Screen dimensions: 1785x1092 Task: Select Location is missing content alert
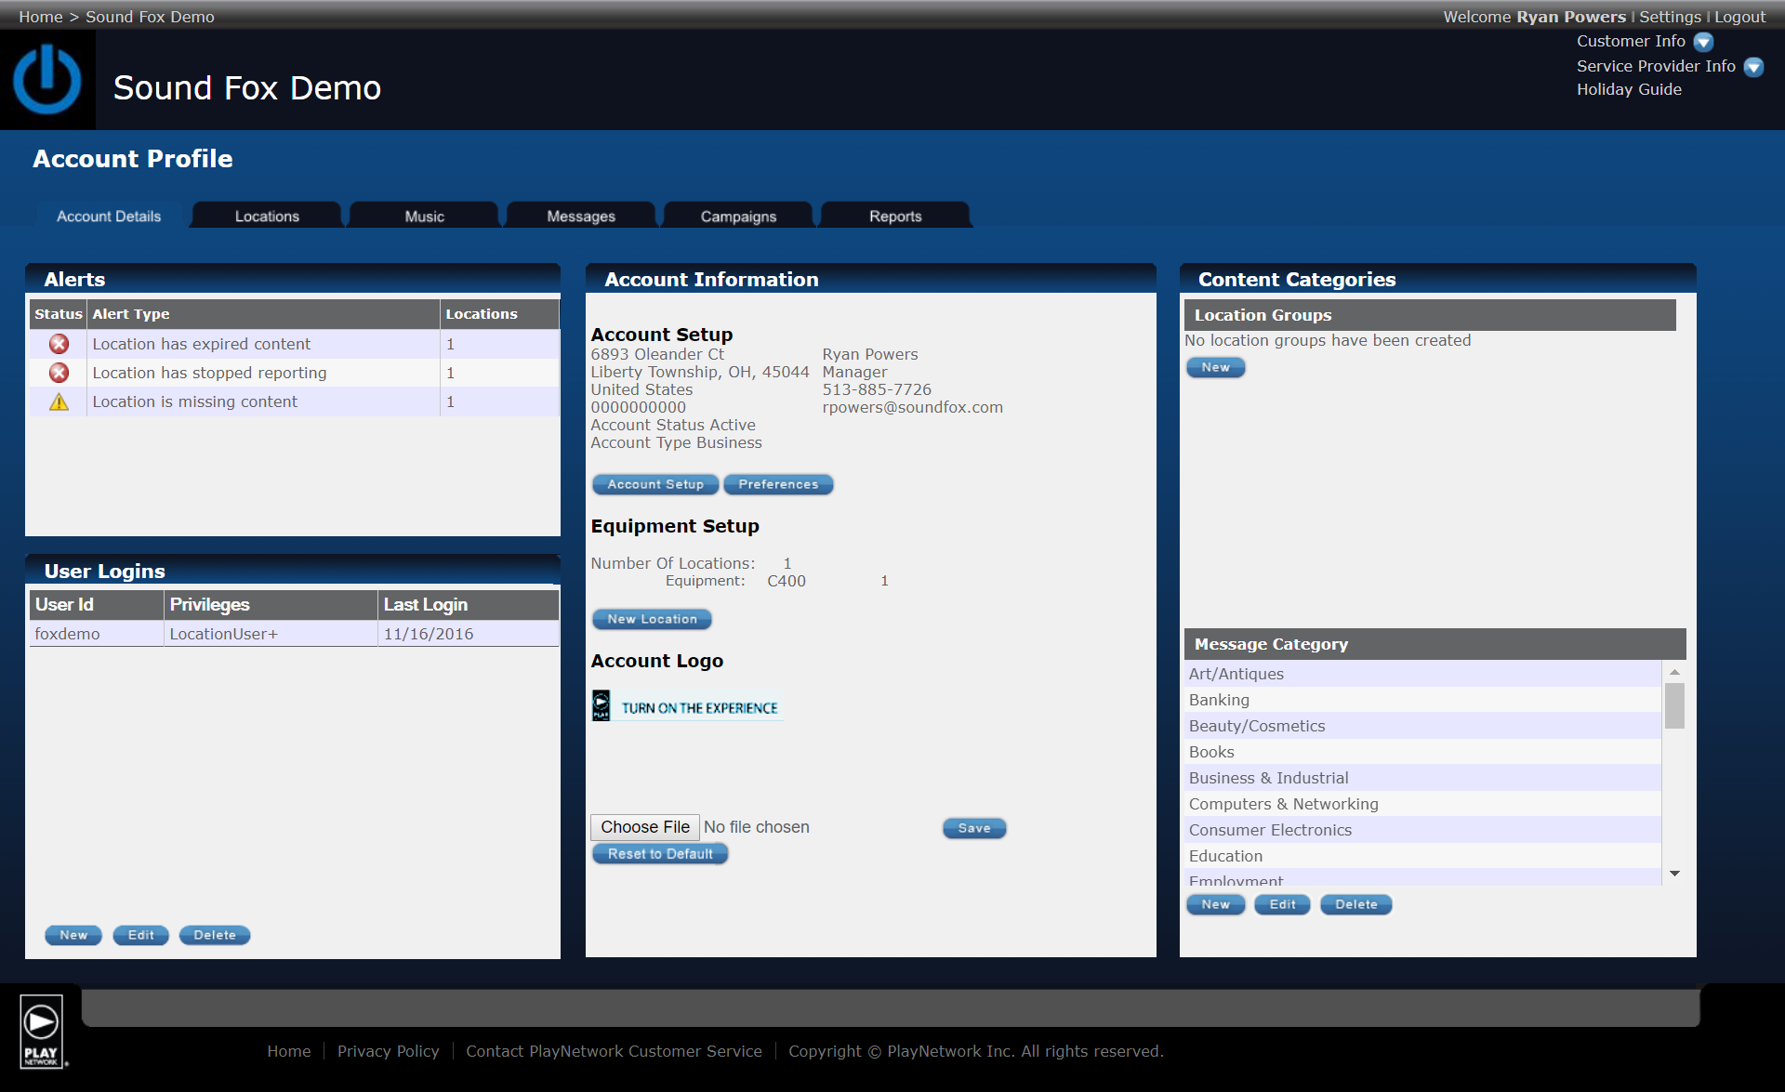coord(294,401)
